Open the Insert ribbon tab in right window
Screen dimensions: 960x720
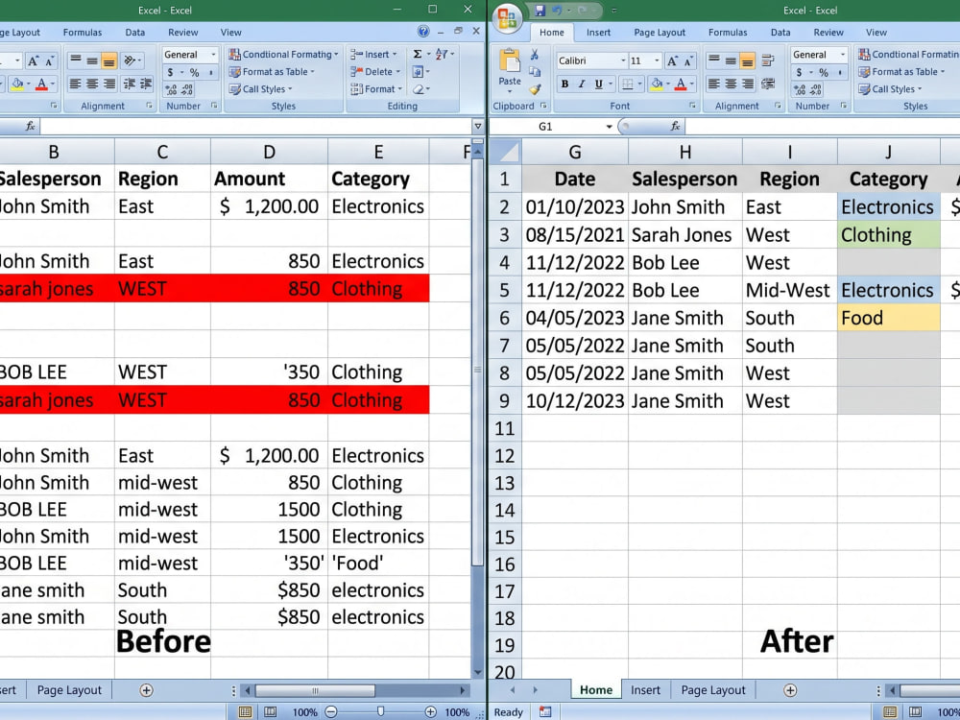tap(598, 33)
